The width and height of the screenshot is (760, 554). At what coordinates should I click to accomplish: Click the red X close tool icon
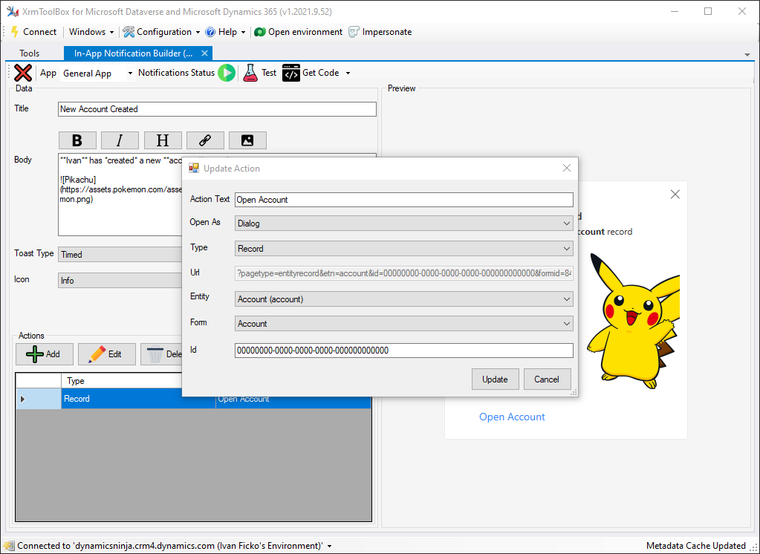click(22, 73)
